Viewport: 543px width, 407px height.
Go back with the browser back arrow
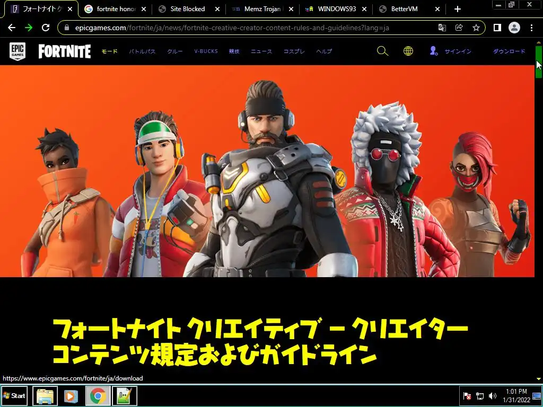pos(12,28)
